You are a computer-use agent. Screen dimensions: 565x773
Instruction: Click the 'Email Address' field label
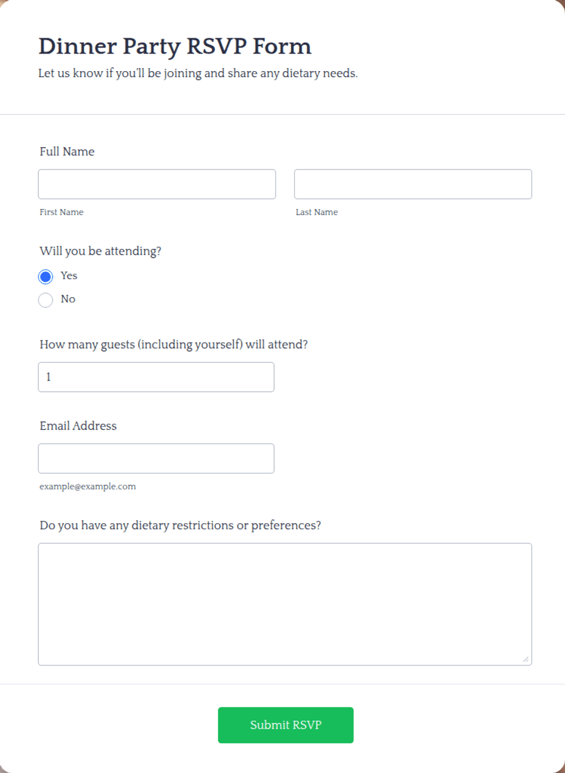click(78, 425)
